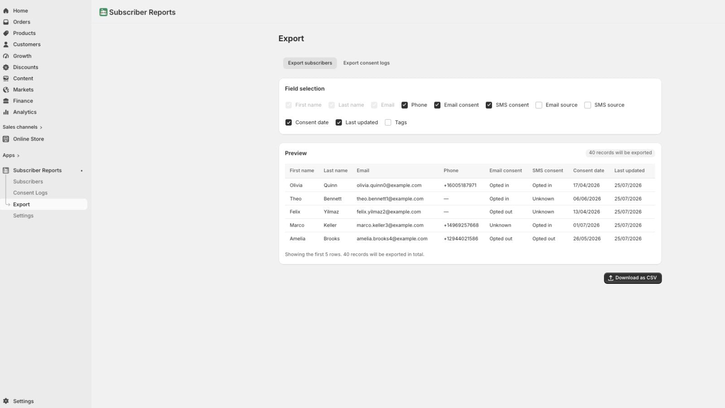Click the Consent date column header
The height and width of the screenshot is (408, 725).
click(589, 171)
